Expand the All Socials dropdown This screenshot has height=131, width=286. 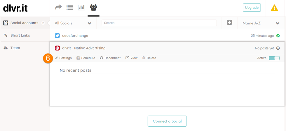coord(73,23)
